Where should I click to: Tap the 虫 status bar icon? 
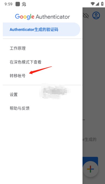24,4
